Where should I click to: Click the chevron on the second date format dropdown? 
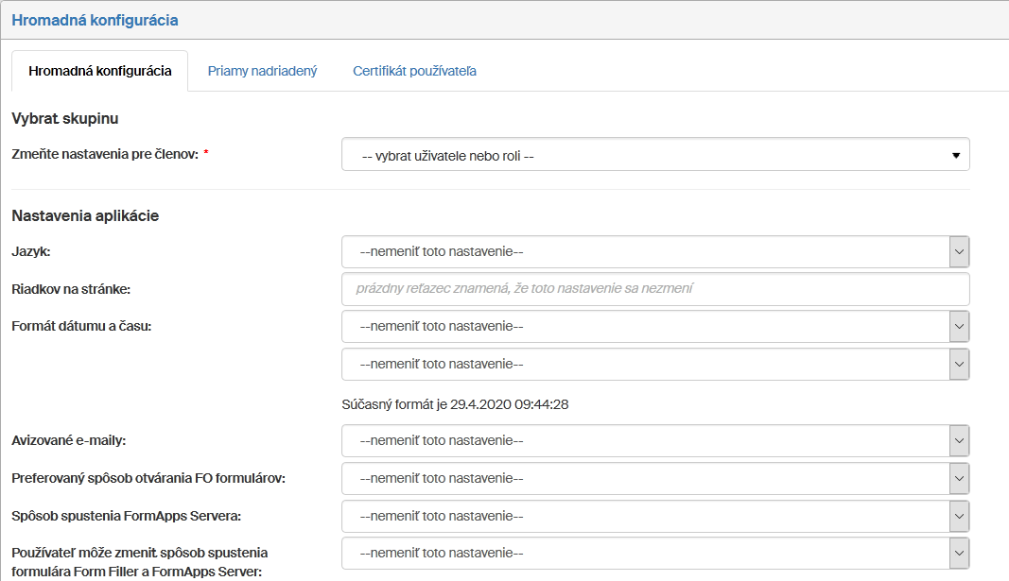(x=959, y=365)
